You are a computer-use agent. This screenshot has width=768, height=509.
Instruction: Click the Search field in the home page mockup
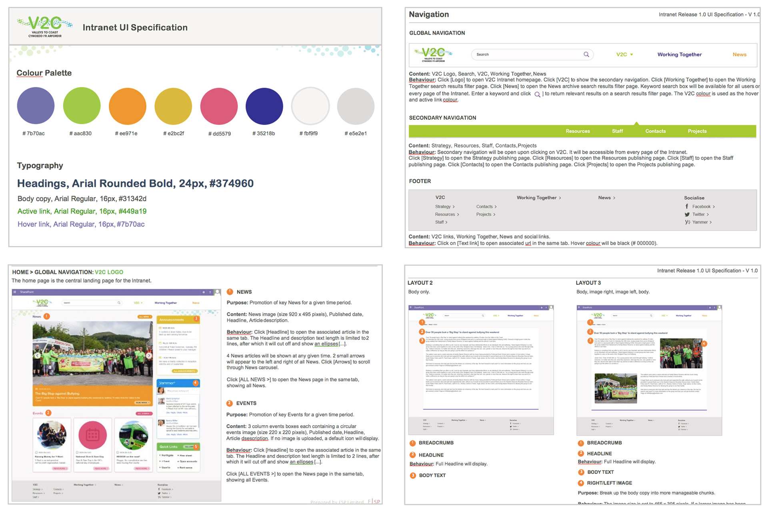(x=92, y=303)
